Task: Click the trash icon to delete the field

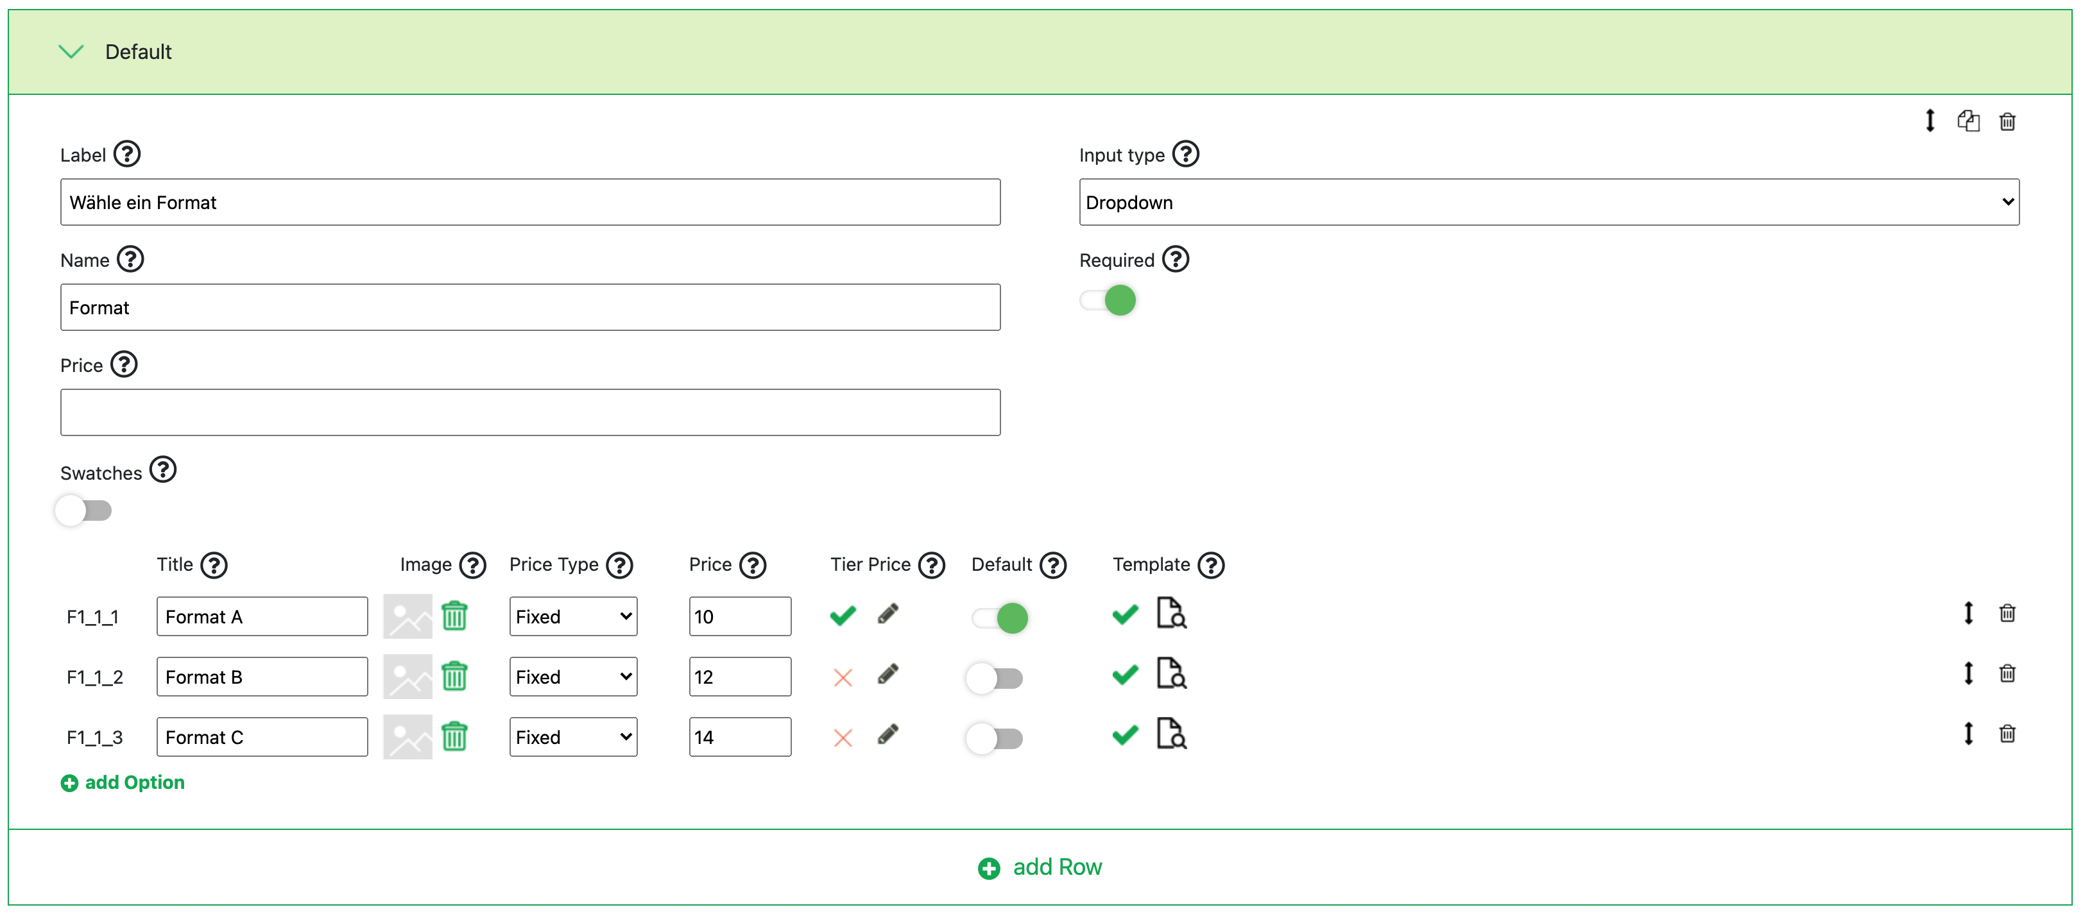Action: (x=2007, y=121)
